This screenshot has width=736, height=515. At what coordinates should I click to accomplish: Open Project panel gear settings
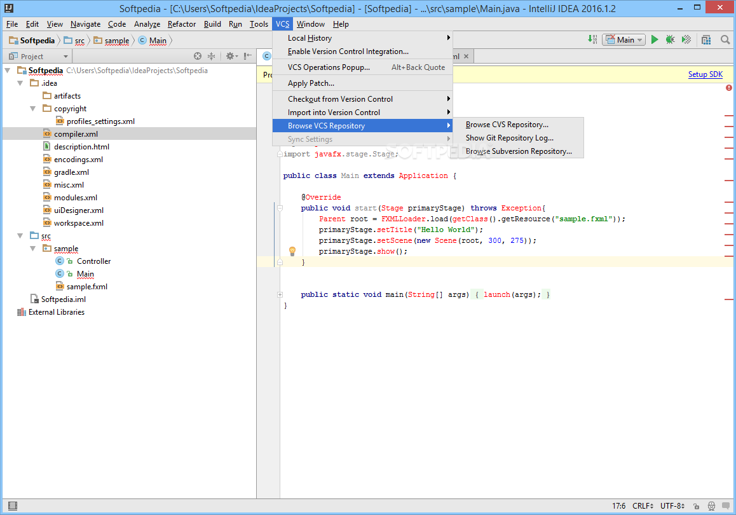click(231, 57)
